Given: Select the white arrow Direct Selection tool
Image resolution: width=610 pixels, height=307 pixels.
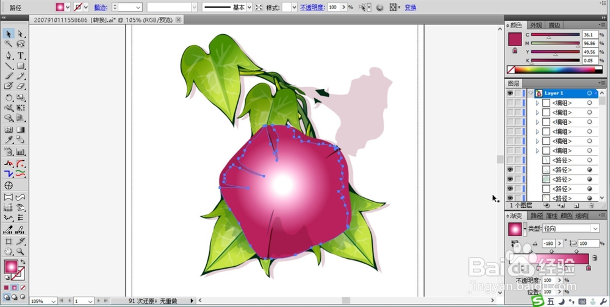Looking at the screenshot, I should (20, 34).
